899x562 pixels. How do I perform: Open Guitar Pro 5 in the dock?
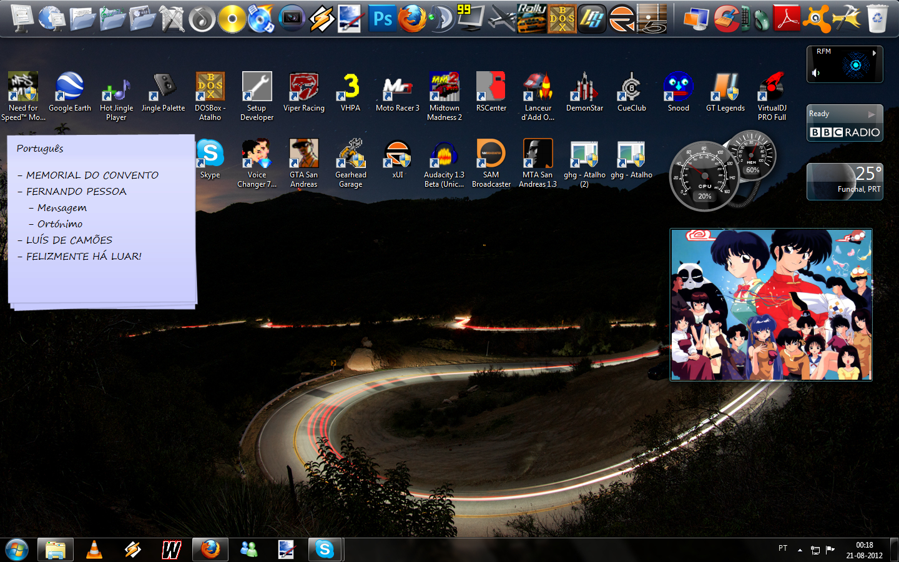(652, 19)
